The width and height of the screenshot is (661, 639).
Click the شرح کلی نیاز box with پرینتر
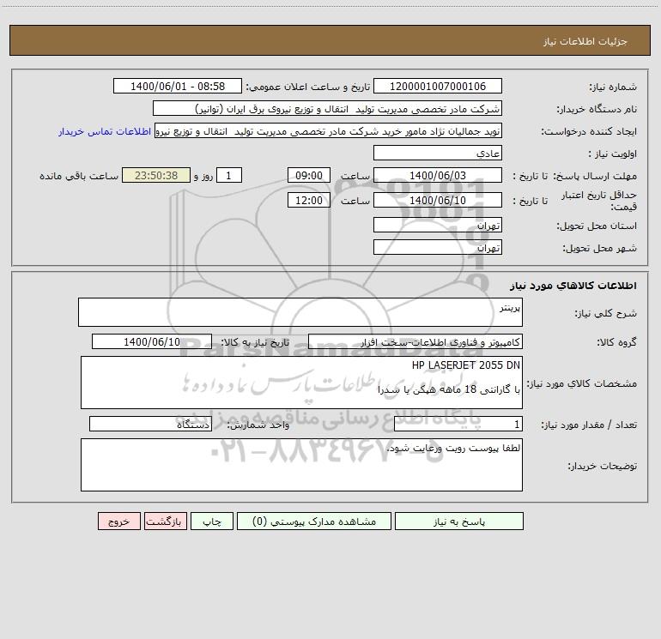pos(300,312)
